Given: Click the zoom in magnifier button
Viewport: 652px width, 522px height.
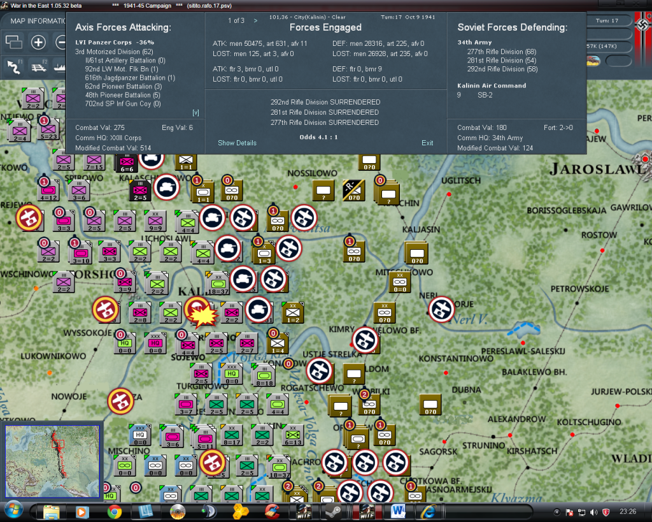Looking at the screenshot, I should pyautogui.click(x=38, y=42).
